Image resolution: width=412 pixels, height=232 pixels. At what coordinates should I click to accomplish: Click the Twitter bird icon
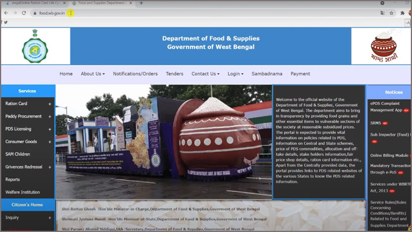click(x=6, y=23)
